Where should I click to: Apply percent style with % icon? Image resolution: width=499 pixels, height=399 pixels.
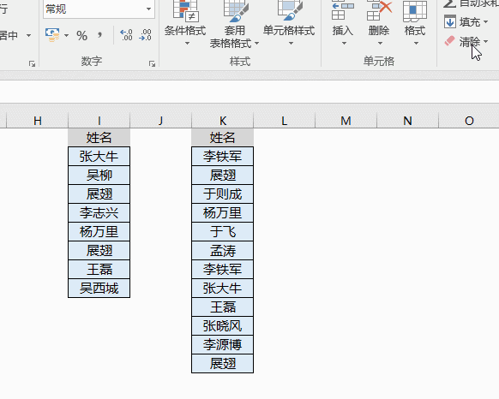[81, 36]
